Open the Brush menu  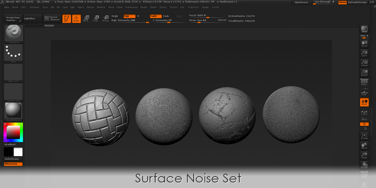tap(15, 7)
